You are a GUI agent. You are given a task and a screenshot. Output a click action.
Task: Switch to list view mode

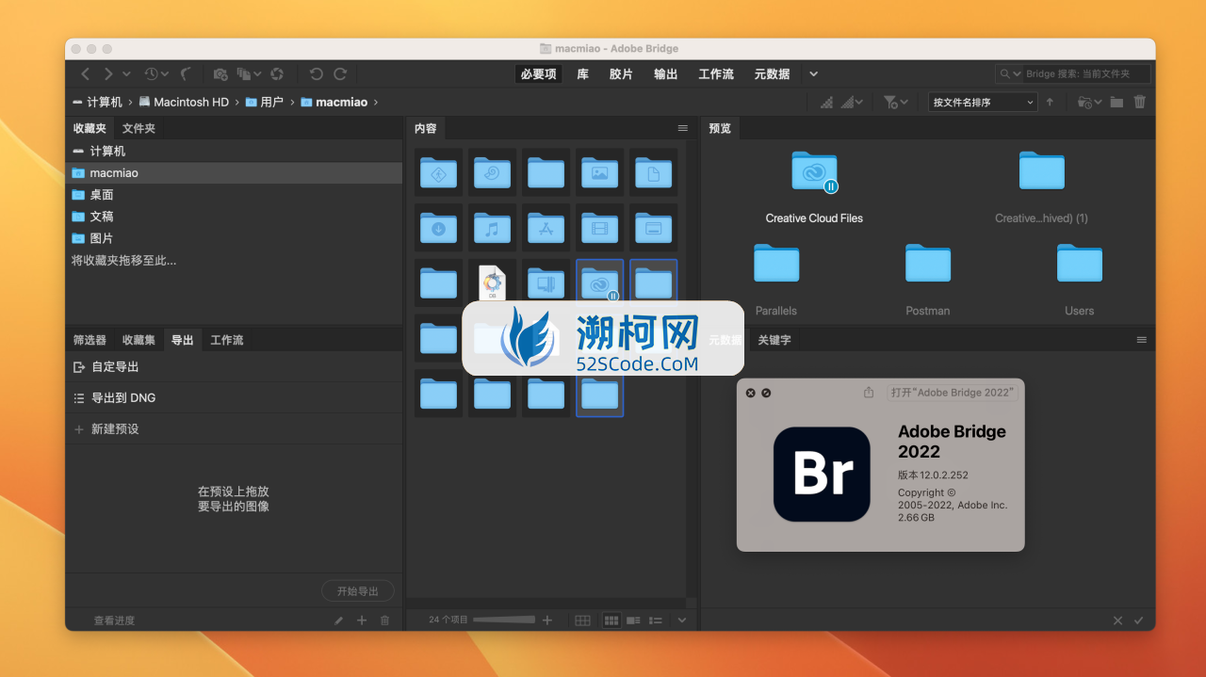(x=656, y=621)
